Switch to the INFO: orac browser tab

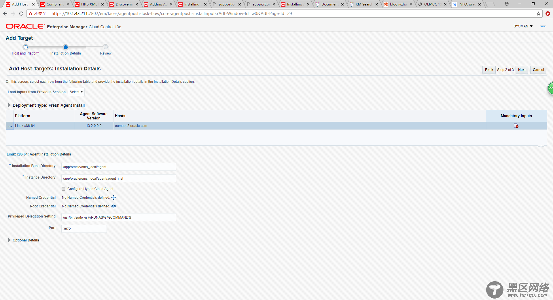click(x=467, y=4)
